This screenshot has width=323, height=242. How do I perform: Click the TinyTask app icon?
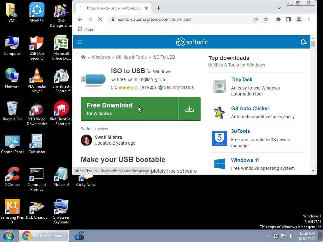(x=220, y=86)
